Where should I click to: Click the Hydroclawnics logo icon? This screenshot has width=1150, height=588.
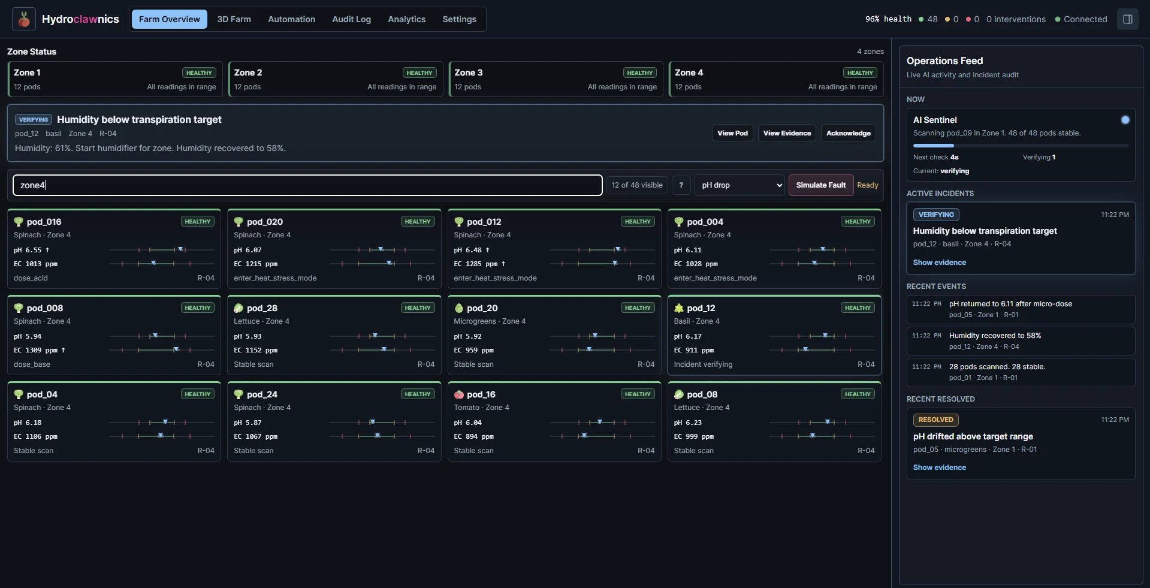click(x=24, y=19)
